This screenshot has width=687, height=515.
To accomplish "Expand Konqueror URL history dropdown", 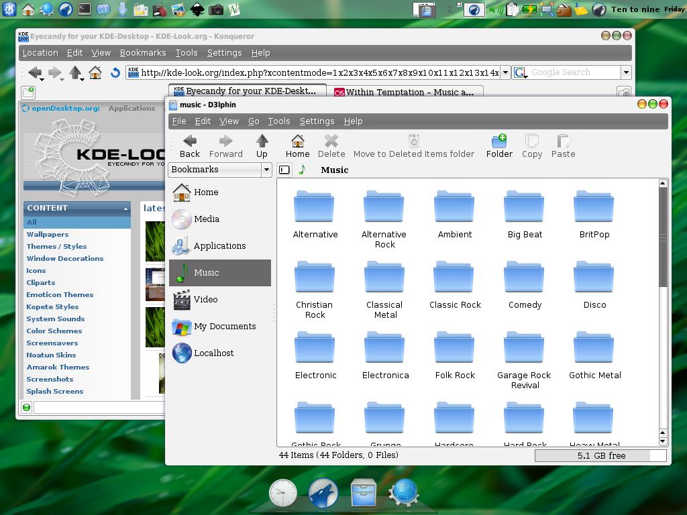I will [505, 72].
